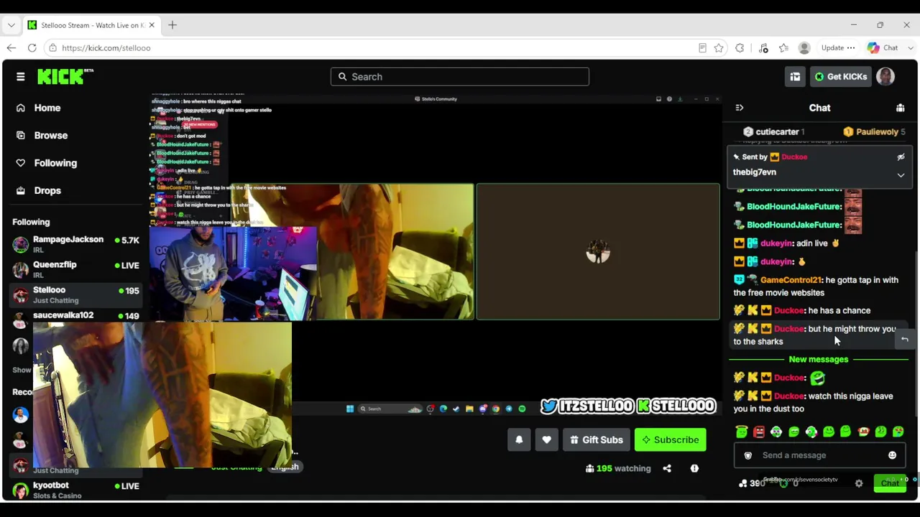Viewport: 920px width, 517px height.
Task: Close the Stellooo Stream tab
Action: tap(152, 25)
